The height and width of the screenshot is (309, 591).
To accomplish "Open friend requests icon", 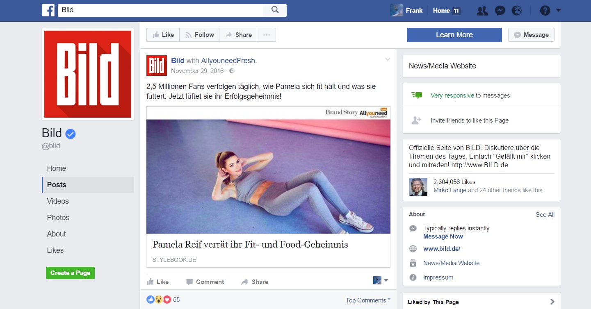I will pos(482,11).
